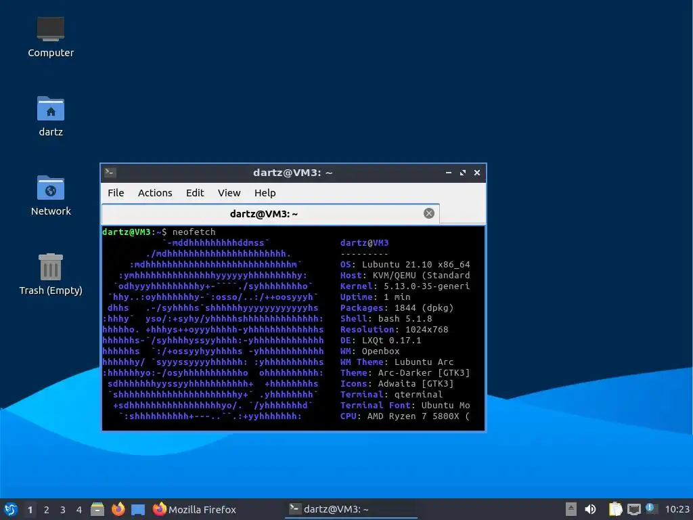Open the View menu in QTerminal

click(x=229, y=193)
